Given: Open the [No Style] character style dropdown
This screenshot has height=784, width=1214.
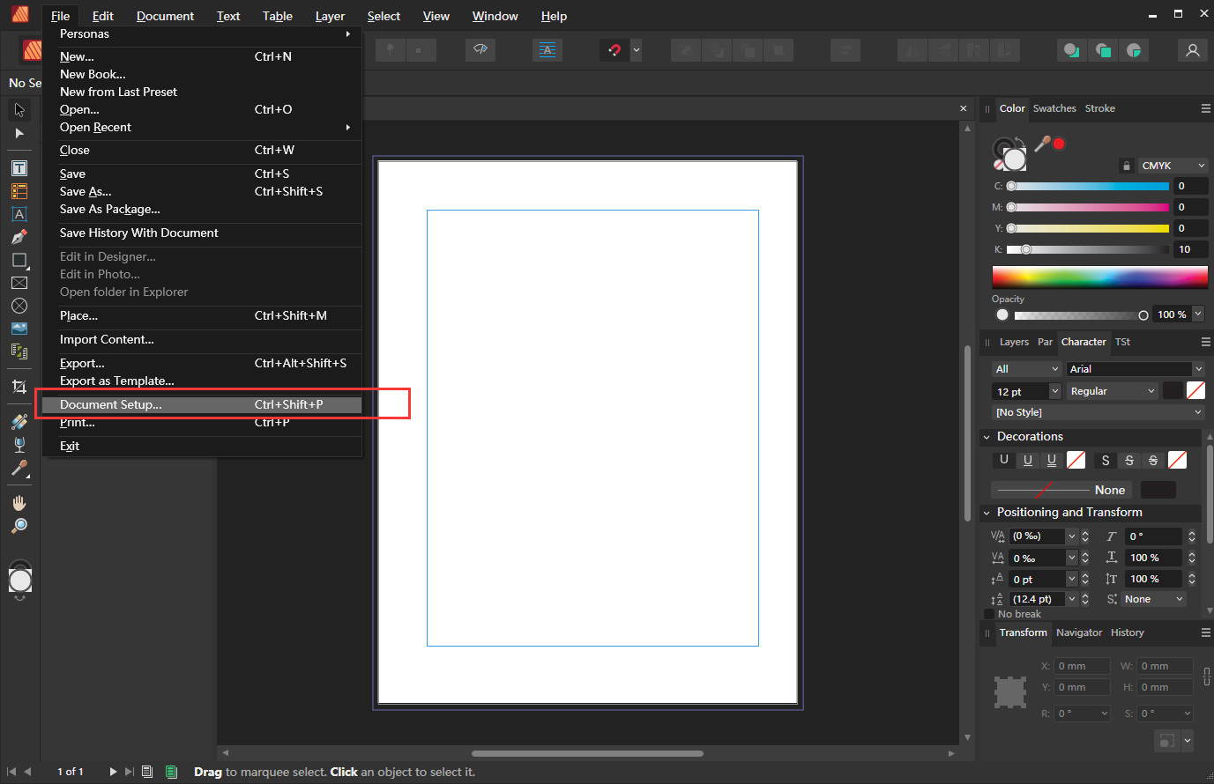Looking at the screenshot, I should pos(1098,412).
